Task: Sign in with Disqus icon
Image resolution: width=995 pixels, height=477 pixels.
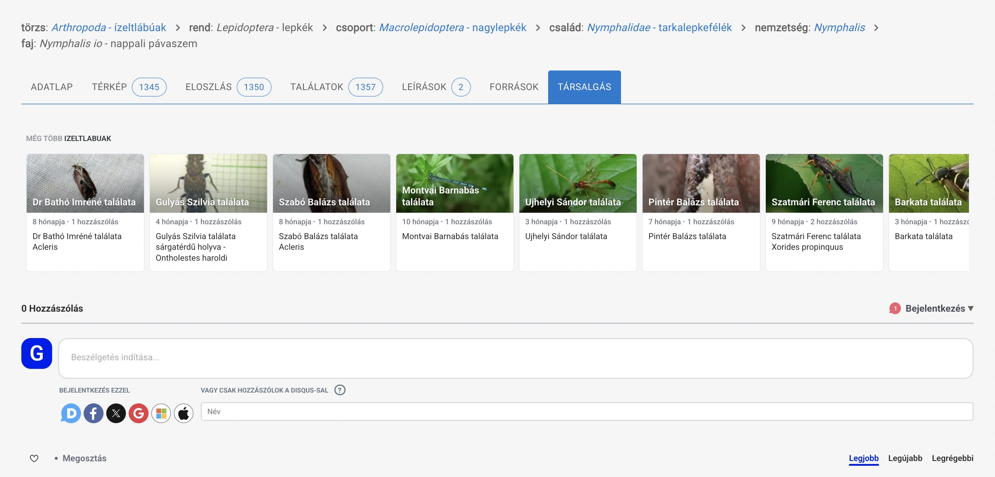Action: tap(71, 414)
